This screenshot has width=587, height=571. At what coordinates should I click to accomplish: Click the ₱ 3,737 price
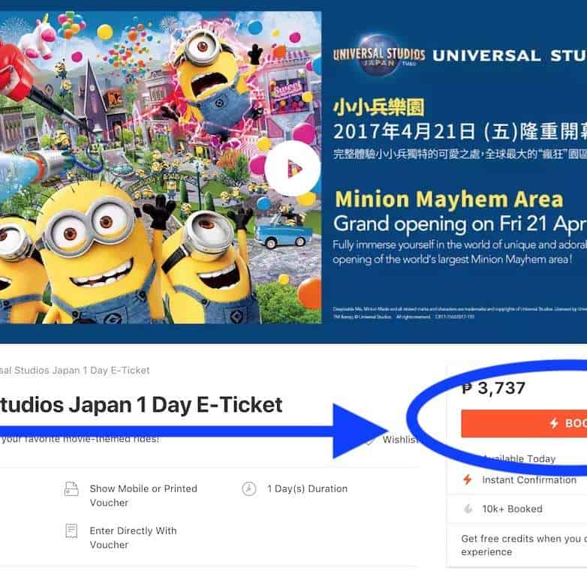click(x=493, y=388)
